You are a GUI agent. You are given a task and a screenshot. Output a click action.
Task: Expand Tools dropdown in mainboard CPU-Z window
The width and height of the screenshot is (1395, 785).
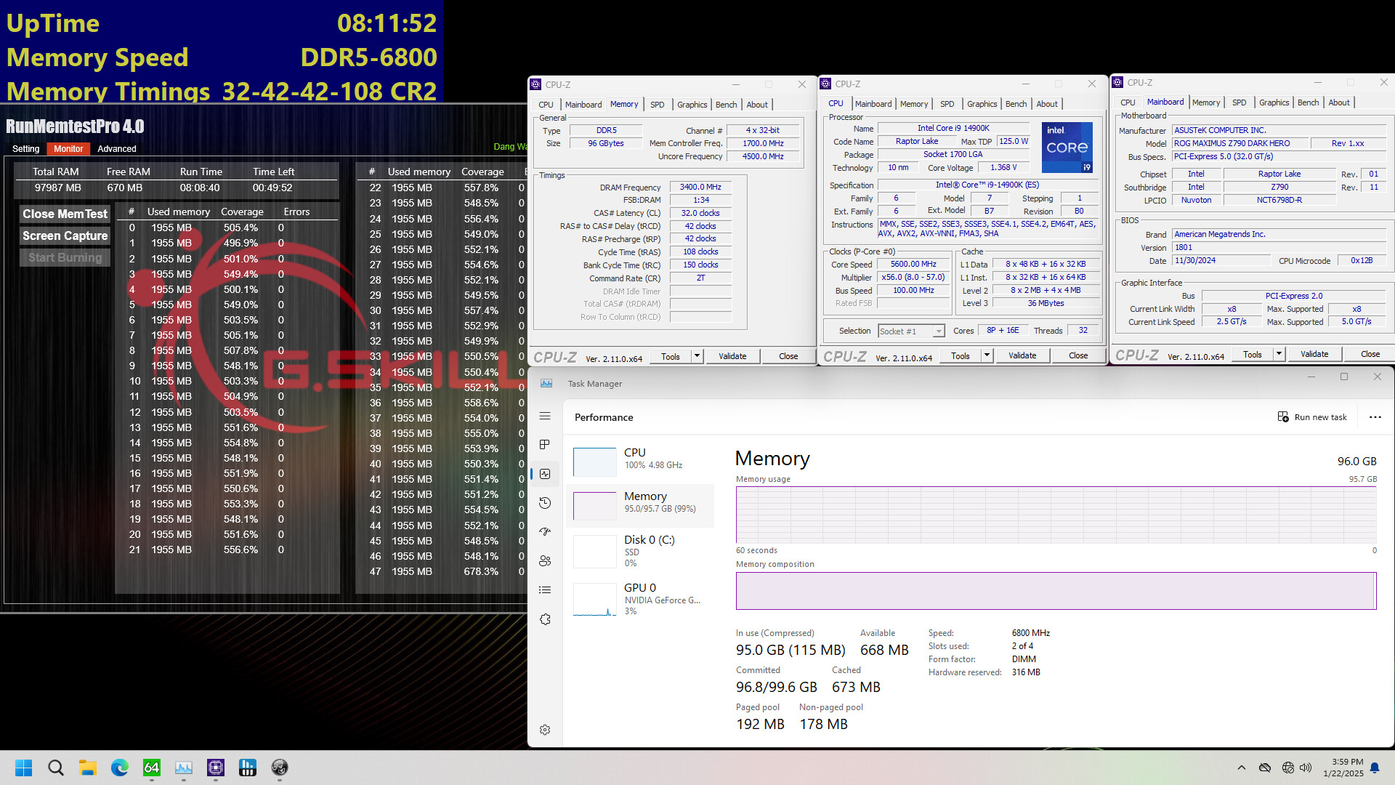pos(1279,354)
